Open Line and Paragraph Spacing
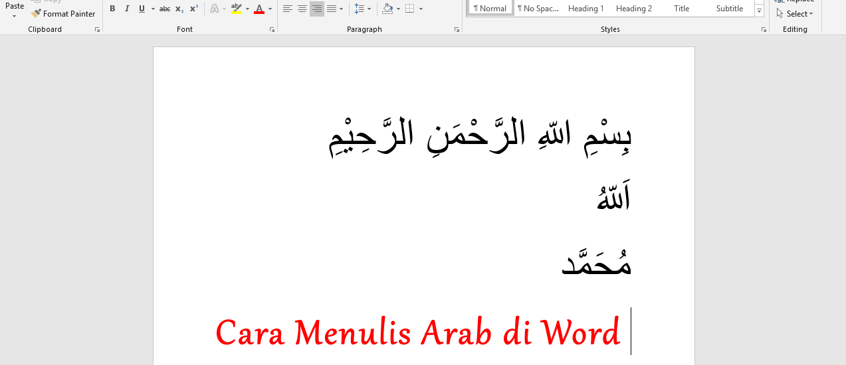846x365 pixels. pos(359,9)
